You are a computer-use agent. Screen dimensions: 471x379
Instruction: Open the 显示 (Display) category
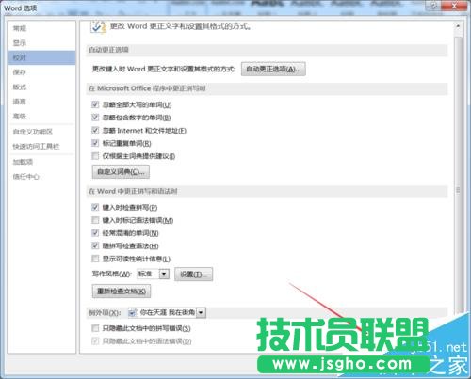[41, 43]
